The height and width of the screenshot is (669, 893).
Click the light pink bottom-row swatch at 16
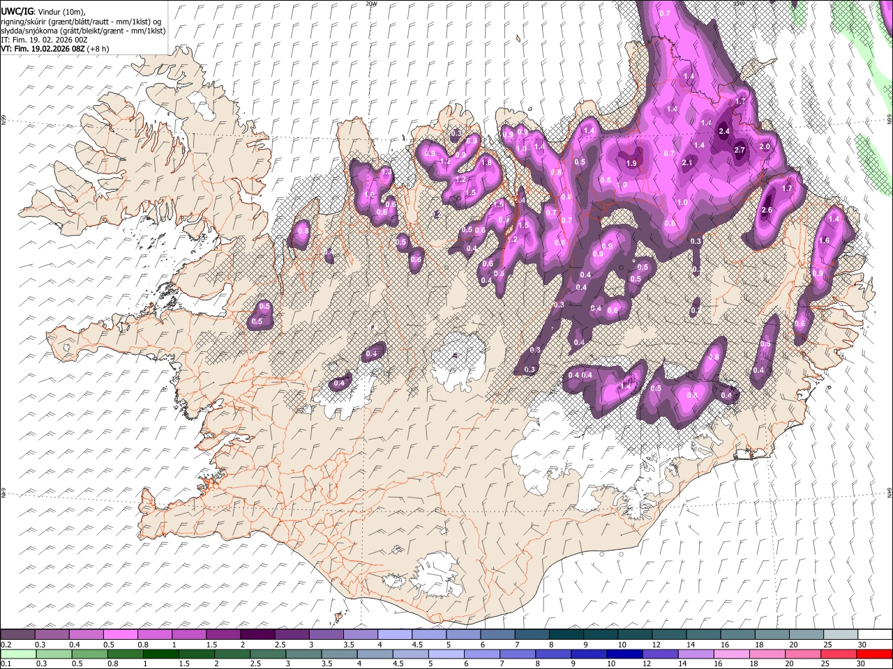pyautogui.click(x=730, y=654)
